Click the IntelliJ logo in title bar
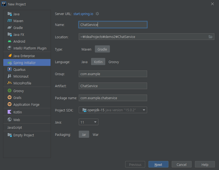This screenshot has height=170, width=219. (x=4, y=4)
